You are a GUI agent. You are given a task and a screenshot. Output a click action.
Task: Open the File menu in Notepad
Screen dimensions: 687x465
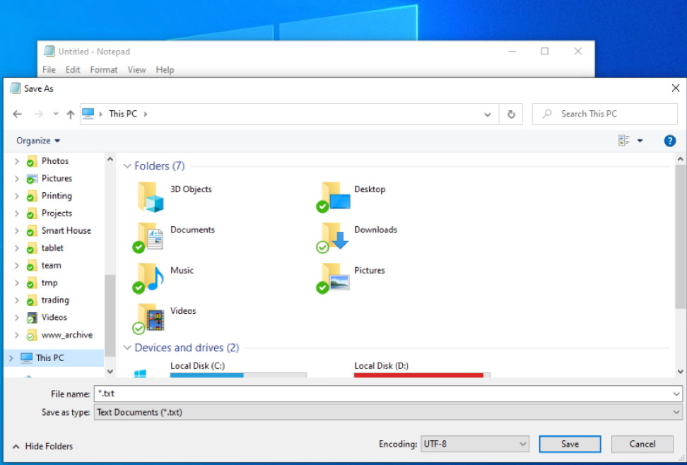[49, 70]
